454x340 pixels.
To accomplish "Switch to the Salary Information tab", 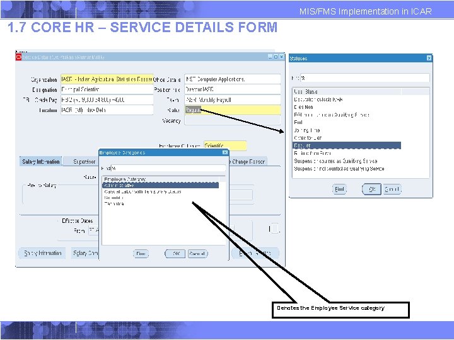I will [x=41, y=162].
